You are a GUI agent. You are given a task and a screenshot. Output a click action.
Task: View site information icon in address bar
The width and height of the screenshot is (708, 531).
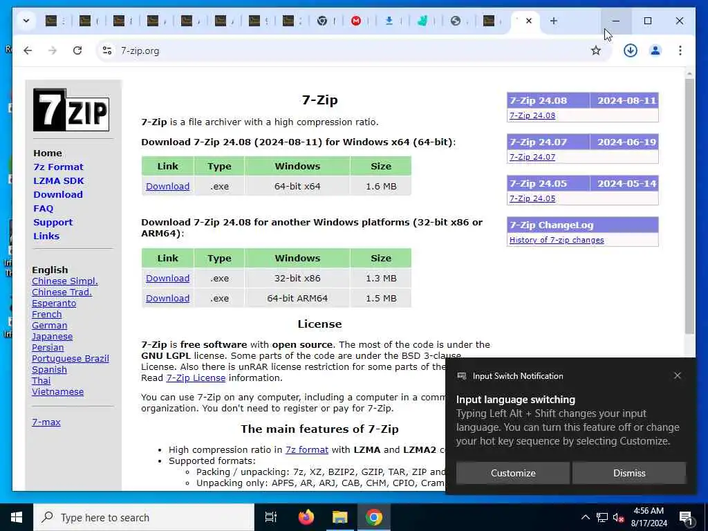click(107, 50)
